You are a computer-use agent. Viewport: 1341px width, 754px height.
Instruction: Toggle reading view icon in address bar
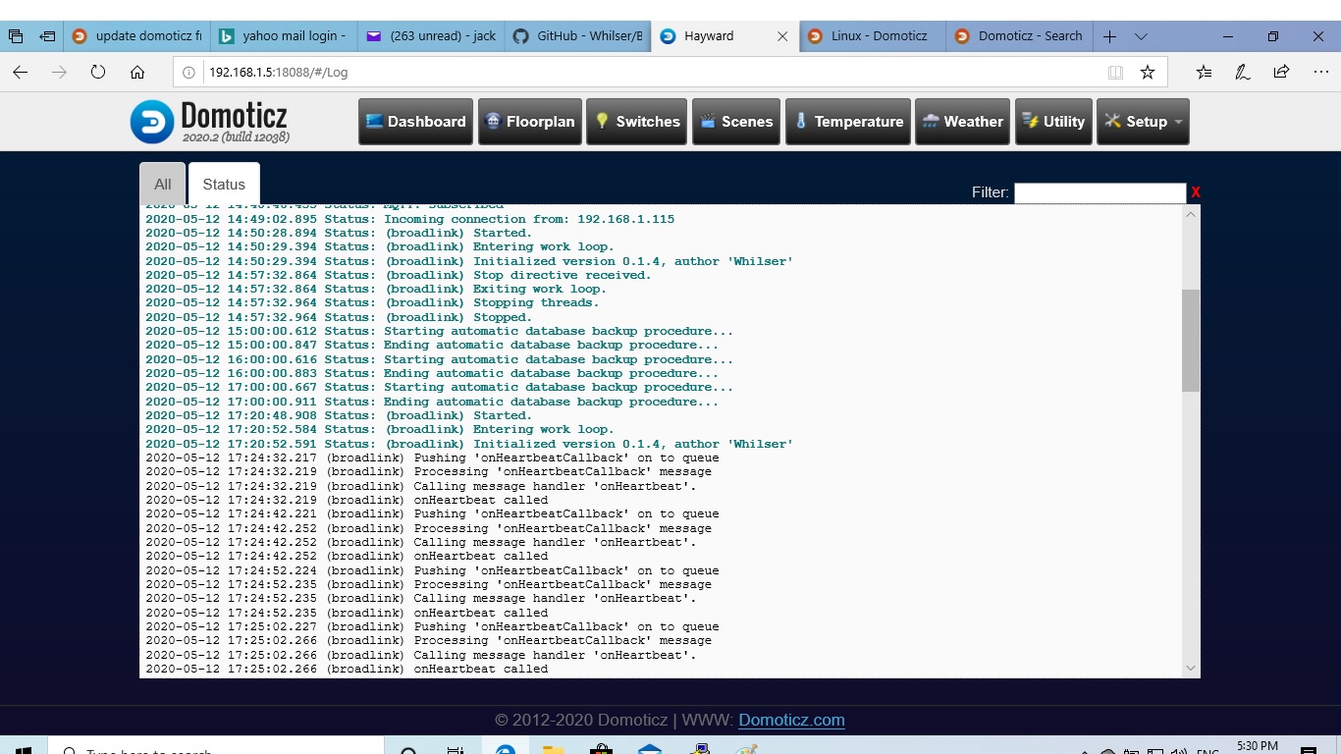(1115, 72)
